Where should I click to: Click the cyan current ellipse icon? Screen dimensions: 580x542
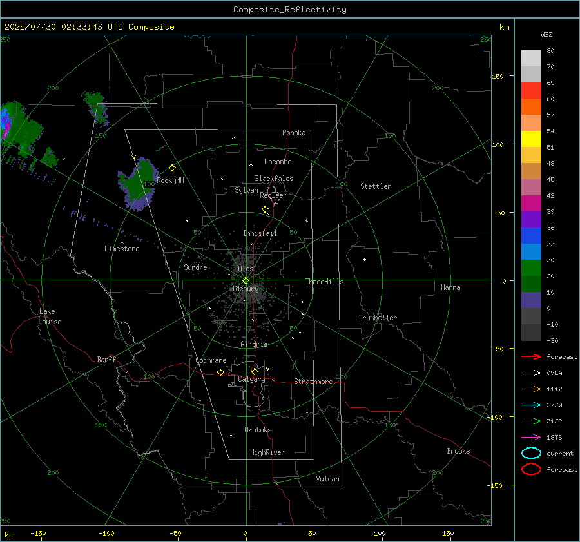pos(531,453)
